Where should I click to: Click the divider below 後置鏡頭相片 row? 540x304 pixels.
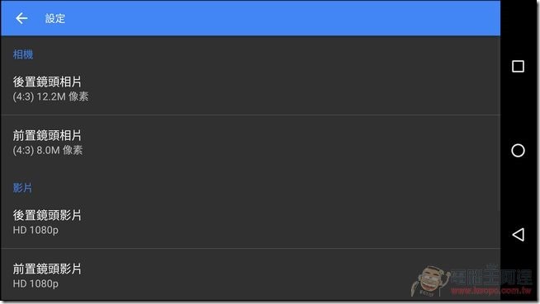(x=250, y=115)
